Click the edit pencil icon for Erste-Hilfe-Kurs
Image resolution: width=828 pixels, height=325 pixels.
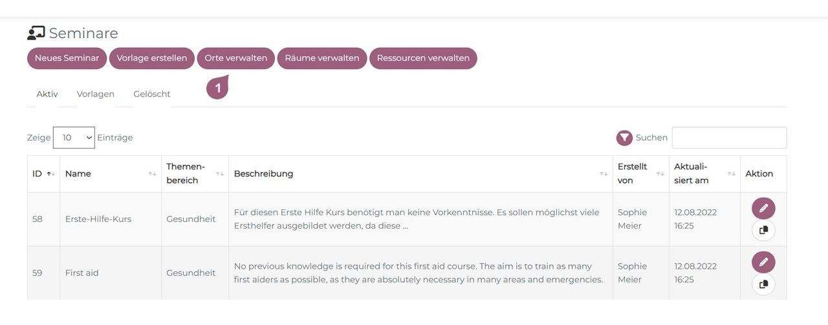point(763,208)
